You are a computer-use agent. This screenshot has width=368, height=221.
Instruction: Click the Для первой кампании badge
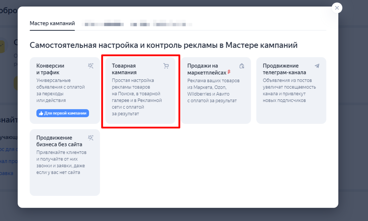[x=62, y=113]
